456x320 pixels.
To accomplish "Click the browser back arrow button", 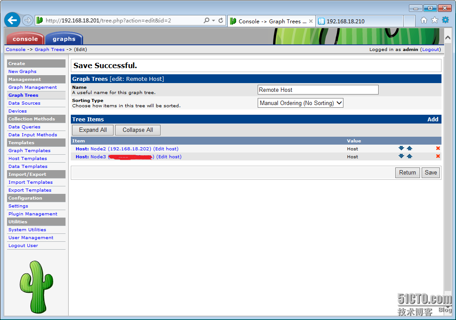I will coord(12,20).
